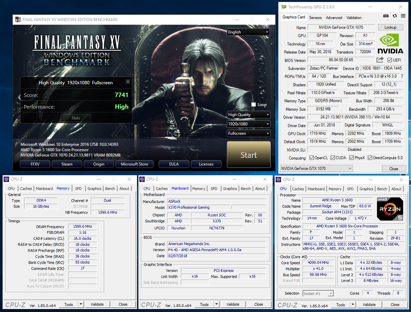Screen dimensions: 411x312
Task: Open About tab in CPU-Z Memory window
Action: tap(124, 188)
